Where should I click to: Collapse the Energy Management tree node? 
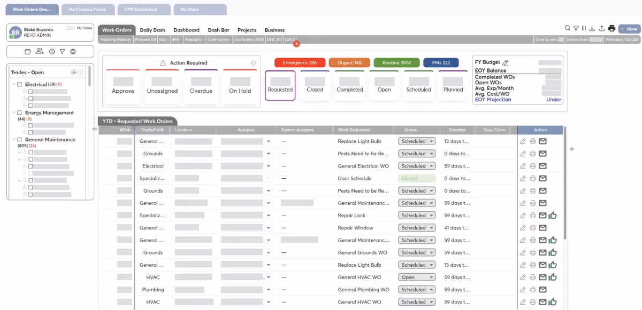(x=13, y=113)
